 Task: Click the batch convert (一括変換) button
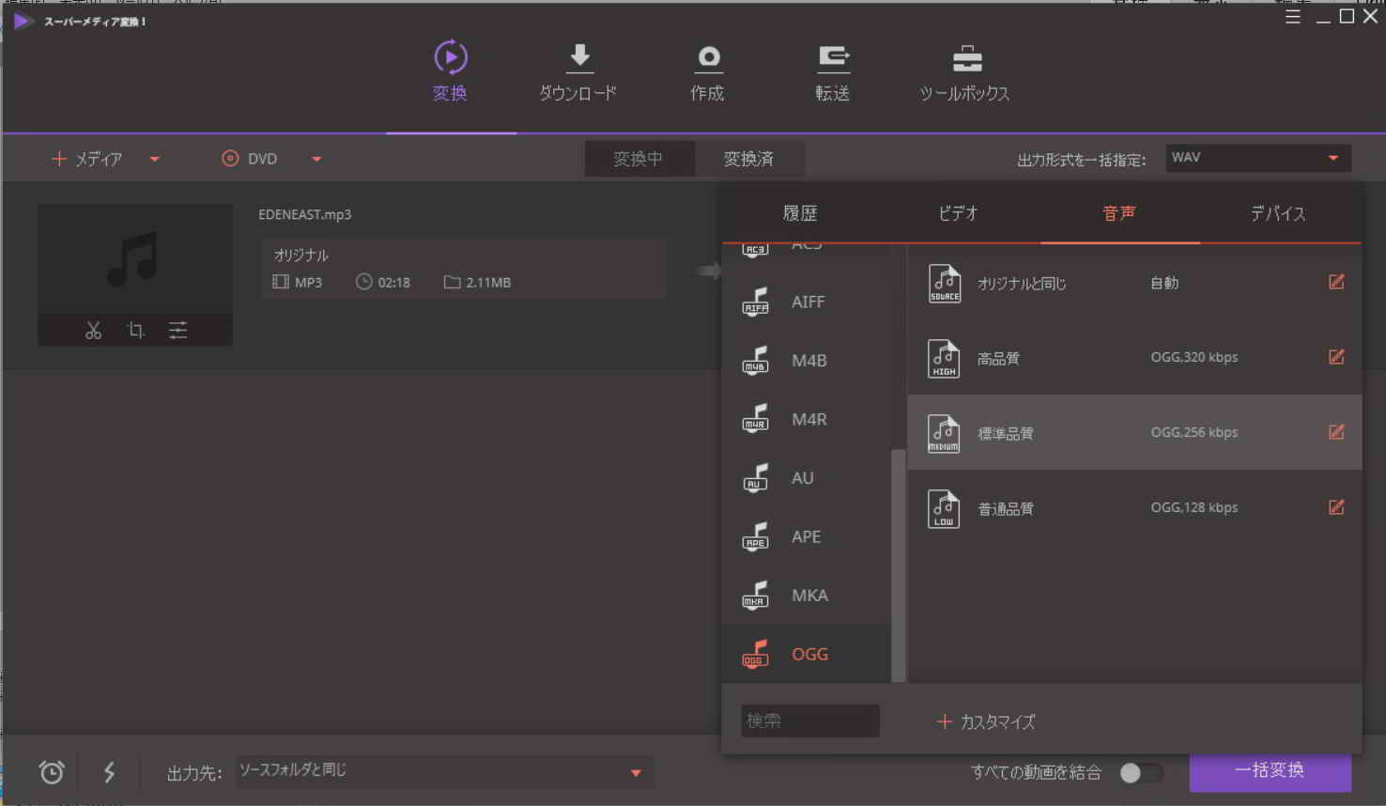1270,770
